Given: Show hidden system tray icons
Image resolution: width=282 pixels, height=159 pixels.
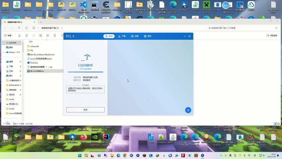Looking at the screenshot, I should (221, 156).
